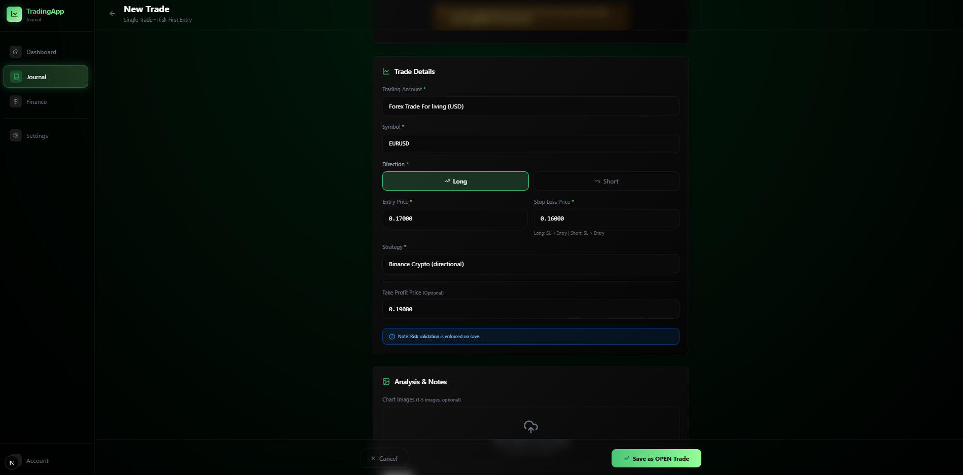
Task: Click the Save as OPEN Trade button
Action: [656, 458]
